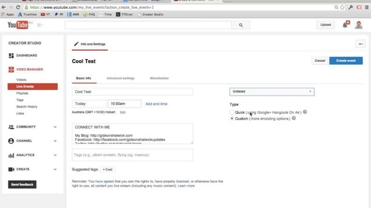This screenshot has height=208, width=371.
Task: Click the pencil icon on Info and Settings
Action: tap(76, 44)
